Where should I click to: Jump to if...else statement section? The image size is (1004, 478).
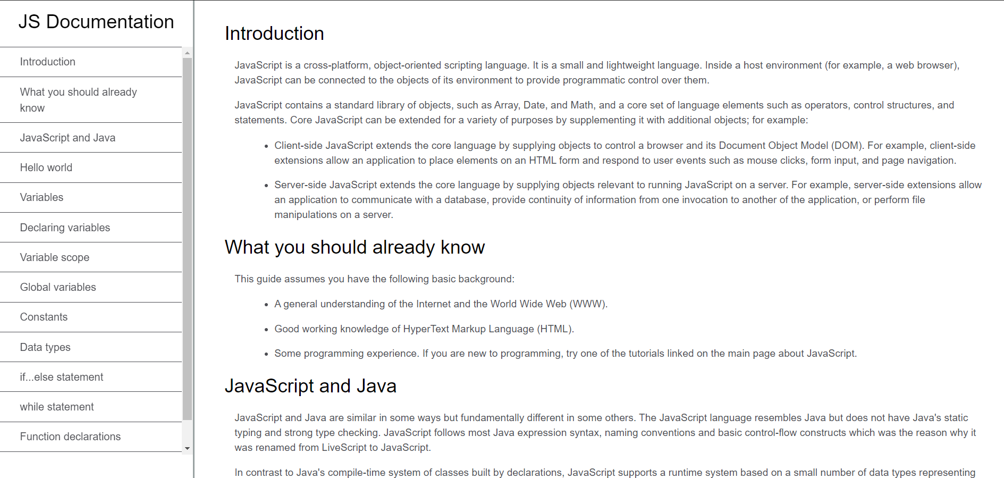62,377
